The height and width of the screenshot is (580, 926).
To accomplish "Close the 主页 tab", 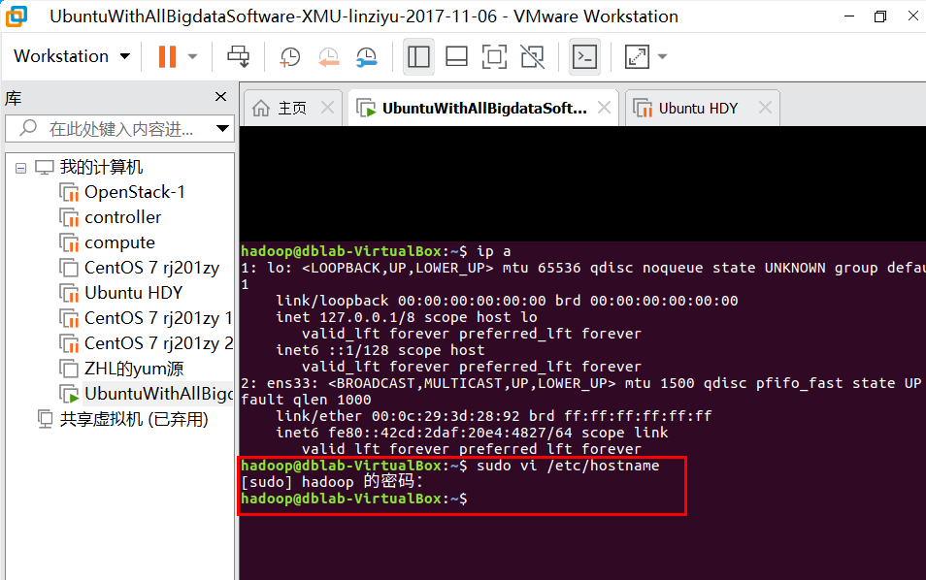I will tap(327, 108).
